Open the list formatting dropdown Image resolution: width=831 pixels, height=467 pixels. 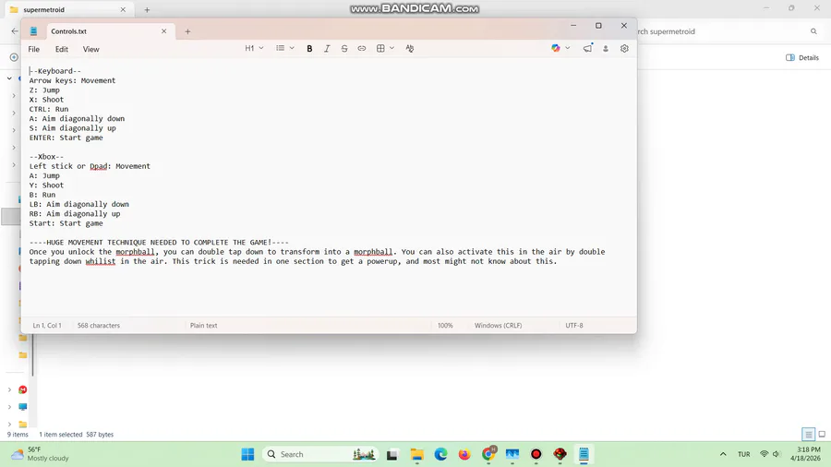(284, 48)
